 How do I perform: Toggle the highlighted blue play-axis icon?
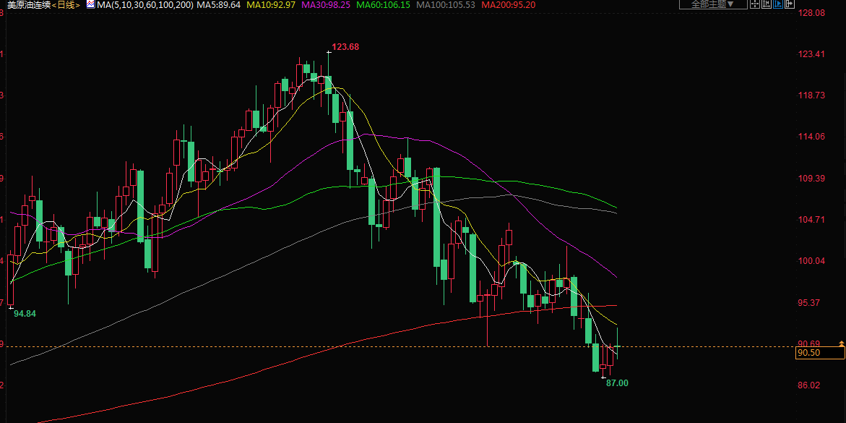pyautogui.click(x=778, y=4)
